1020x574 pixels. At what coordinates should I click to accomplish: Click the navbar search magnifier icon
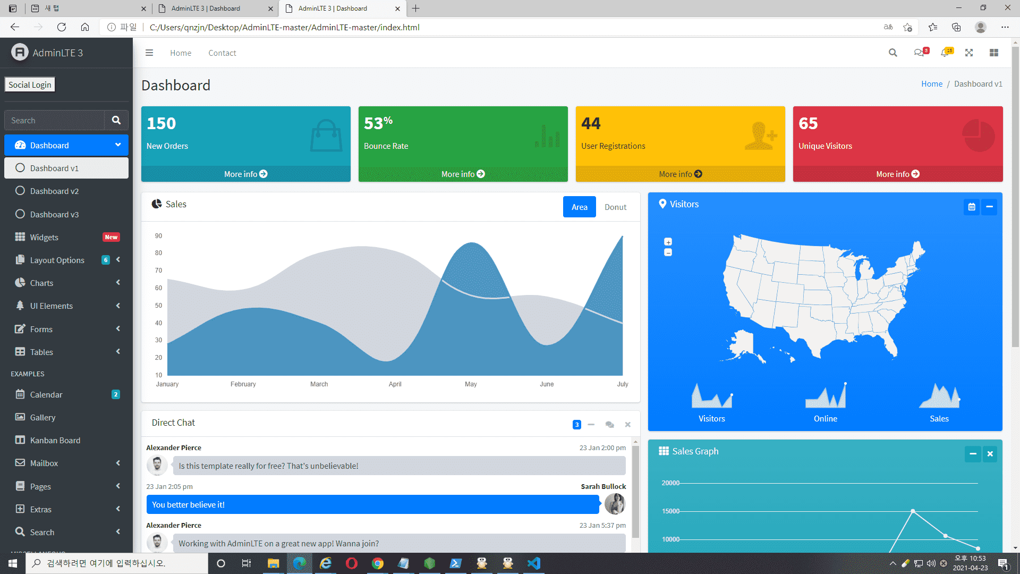tap(892, 53)
